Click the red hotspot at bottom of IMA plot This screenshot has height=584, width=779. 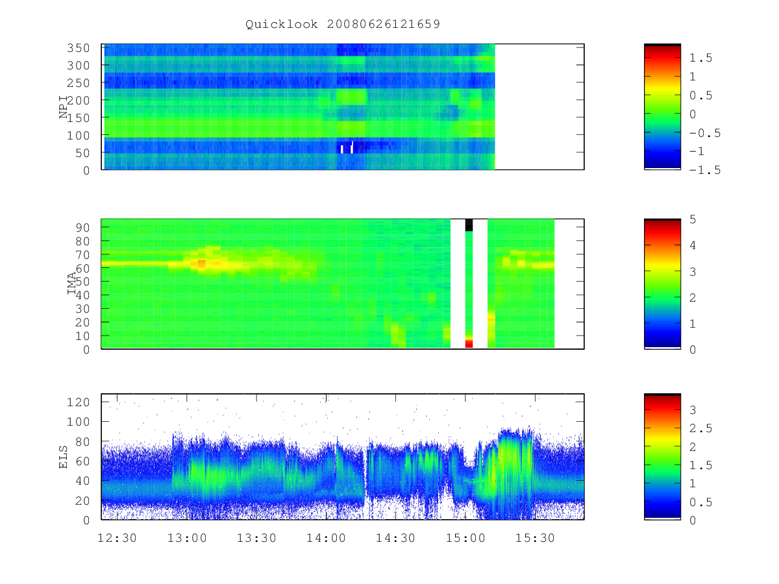click(x=469, y=344)
